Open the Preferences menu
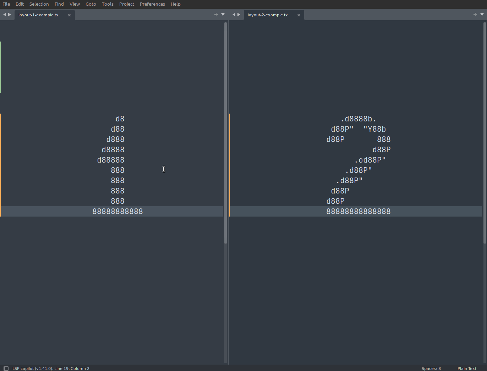The image size is (487, 371). click(152, 4)
